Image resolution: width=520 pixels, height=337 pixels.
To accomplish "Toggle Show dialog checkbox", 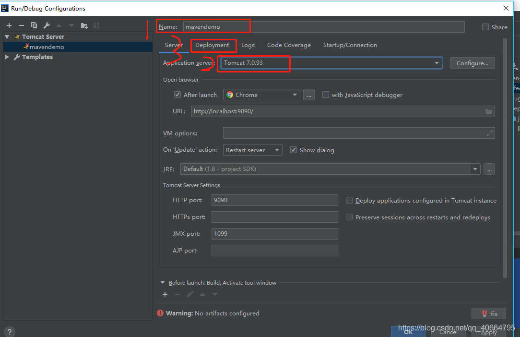I will 294,150.
